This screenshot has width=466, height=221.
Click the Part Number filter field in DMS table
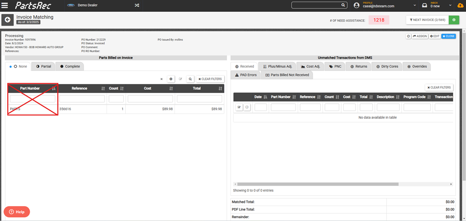click(283, 107)
